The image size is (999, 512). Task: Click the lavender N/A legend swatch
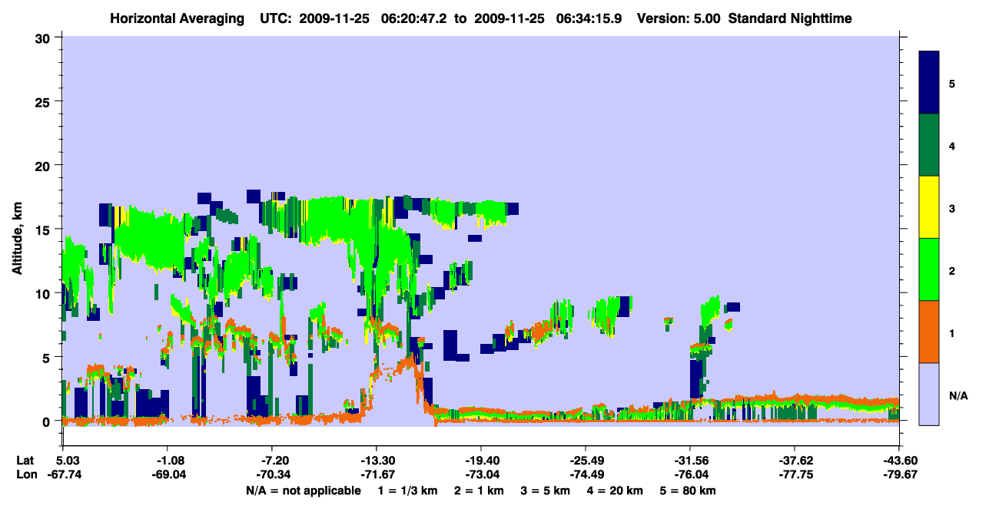click(x=929, y=394)
